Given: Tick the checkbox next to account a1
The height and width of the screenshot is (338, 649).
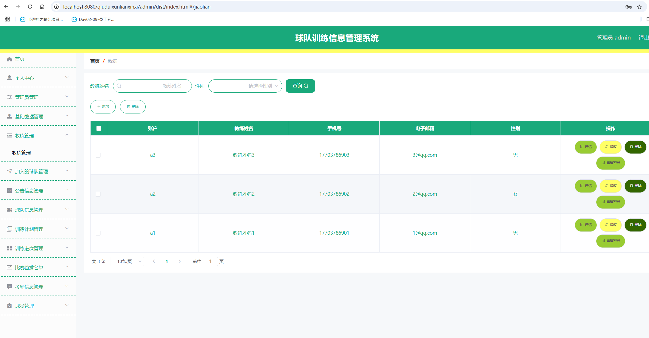Looking at the screenshot, I should click(x=98, y=233).
